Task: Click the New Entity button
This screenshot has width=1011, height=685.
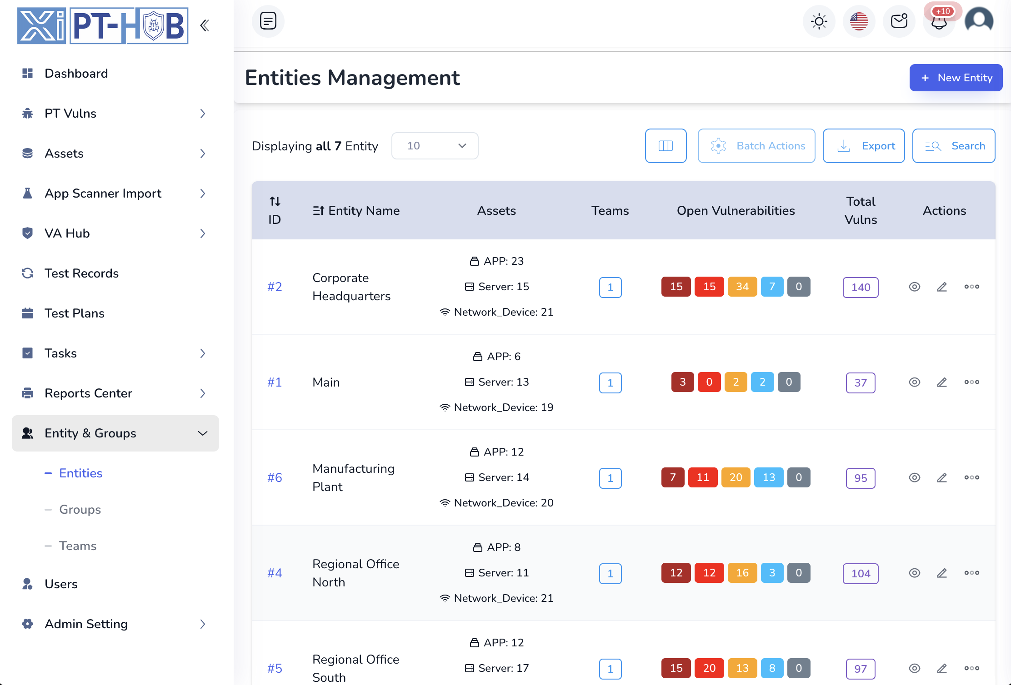Action: pyautogui.click(x=956, y=78)
